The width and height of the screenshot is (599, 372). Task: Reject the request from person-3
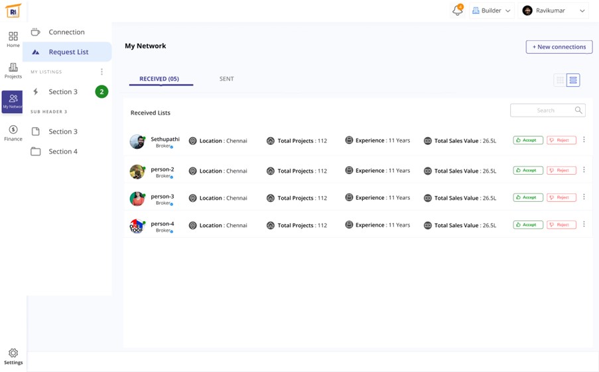pos(561,197)
